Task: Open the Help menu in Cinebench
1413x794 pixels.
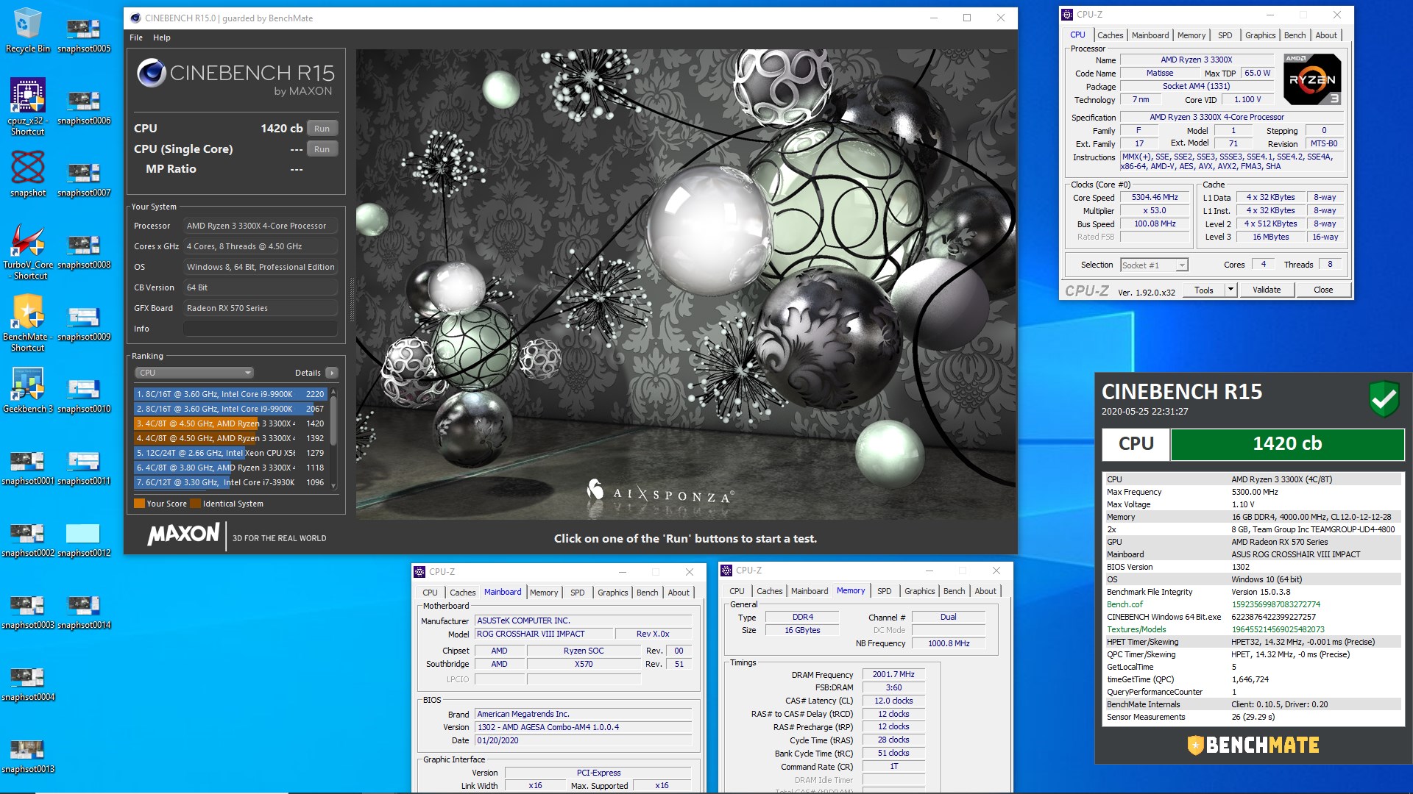Action: (x=162, y=37)
